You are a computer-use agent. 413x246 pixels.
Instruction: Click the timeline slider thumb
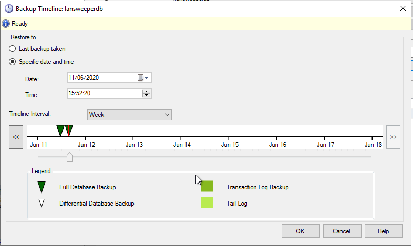pyautogui.click(x=69, y=157)
